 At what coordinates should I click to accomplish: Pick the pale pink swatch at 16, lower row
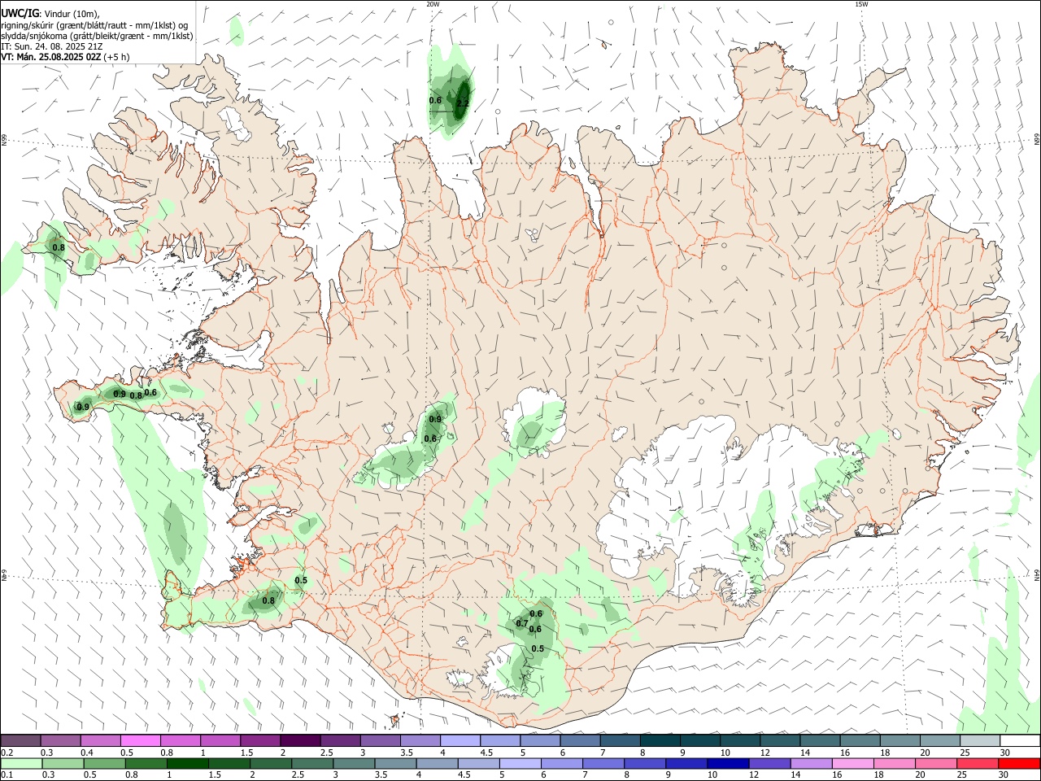[x=853, y=764]
